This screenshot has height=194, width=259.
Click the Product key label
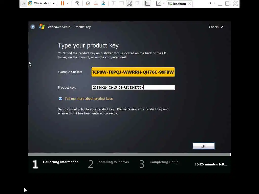point(67,88)
